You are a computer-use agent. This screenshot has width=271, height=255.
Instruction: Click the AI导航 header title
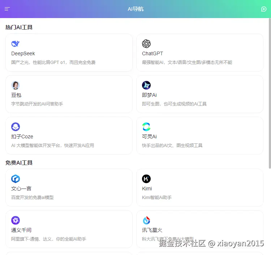135,9
